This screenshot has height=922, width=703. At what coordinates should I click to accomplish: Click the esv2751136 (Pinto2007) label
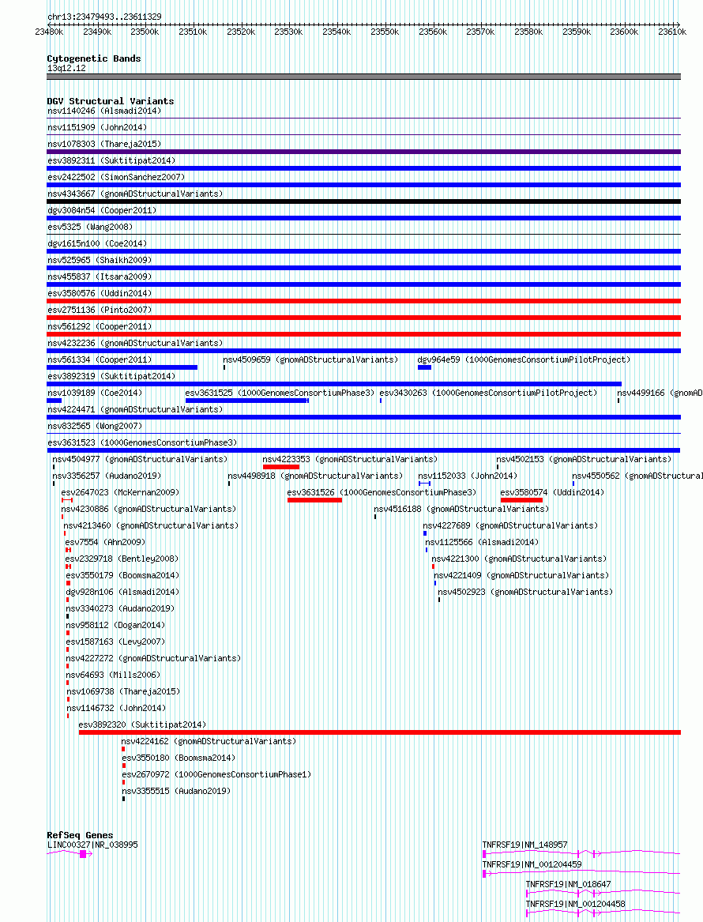(x=100, y=309)
